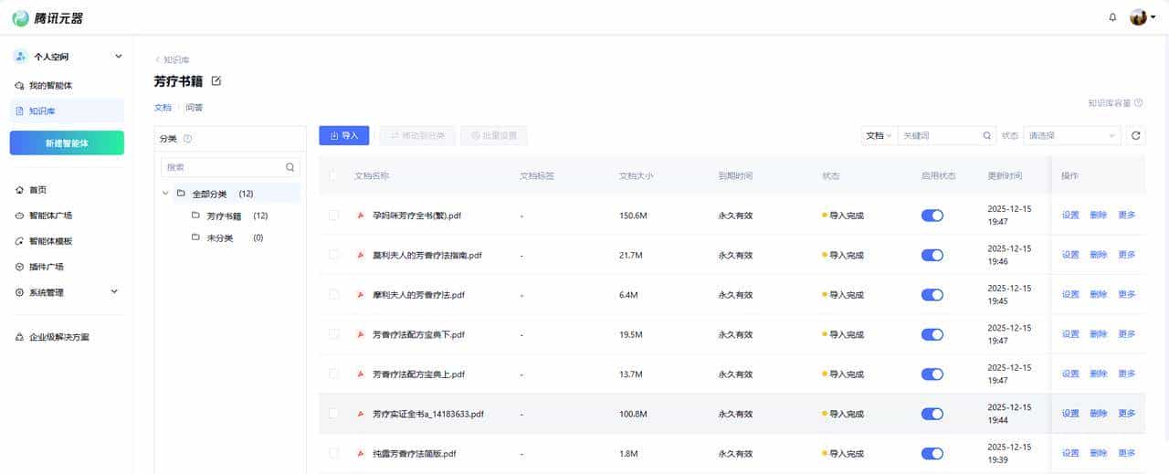This screenshot has height=474, width=1169.
Task: Click the refresh list icon button
Action: (1136, 135)
